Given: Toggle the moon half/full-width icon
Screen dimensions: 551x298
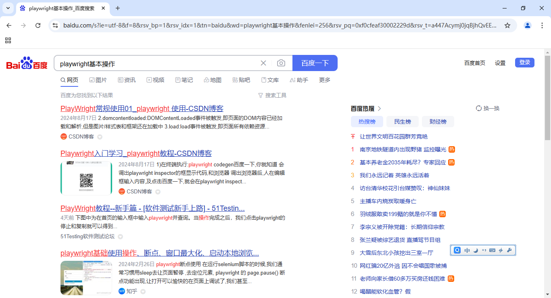Looking at the screenshot, I should click(476, 250).
